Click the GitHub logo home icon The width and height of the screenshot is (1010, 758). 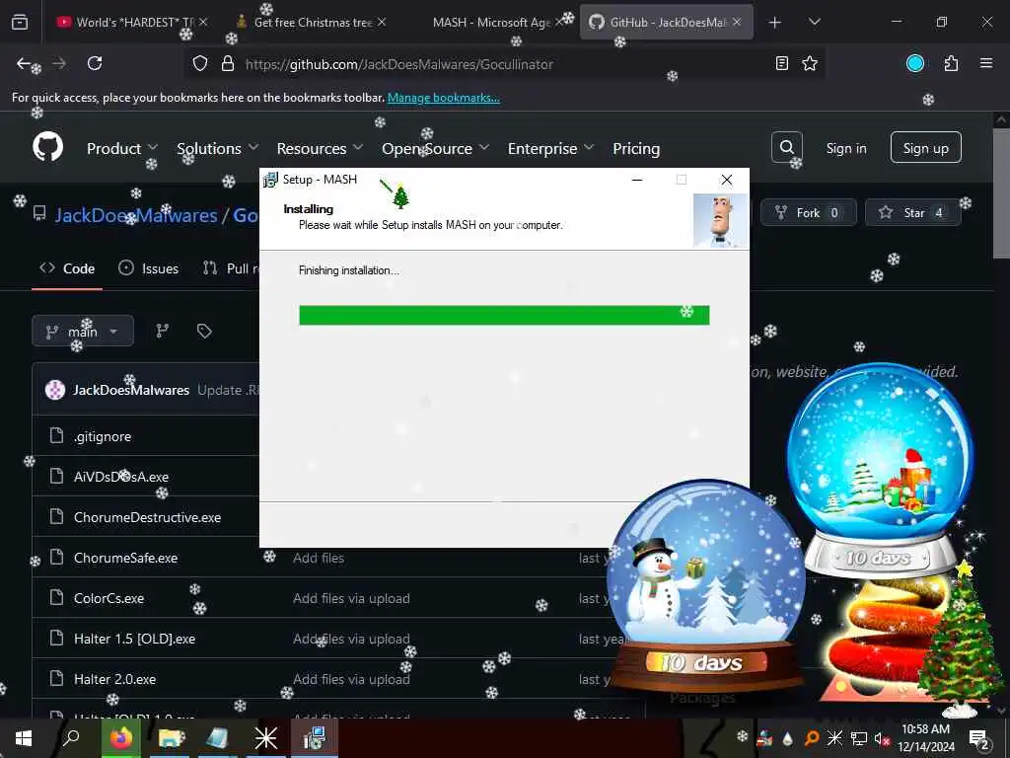48,148
